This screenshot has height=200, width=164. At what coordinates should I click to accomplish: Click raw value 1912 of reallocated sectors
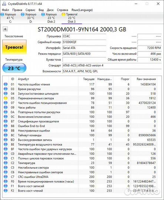(x=152, y=98)
